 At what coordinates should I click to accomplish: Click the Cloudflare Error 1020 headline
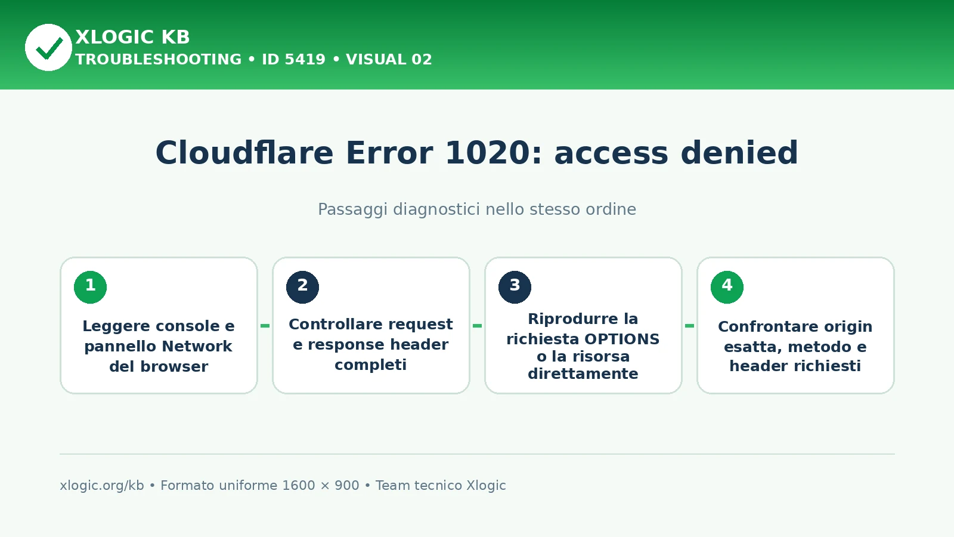tap(477, 153)
